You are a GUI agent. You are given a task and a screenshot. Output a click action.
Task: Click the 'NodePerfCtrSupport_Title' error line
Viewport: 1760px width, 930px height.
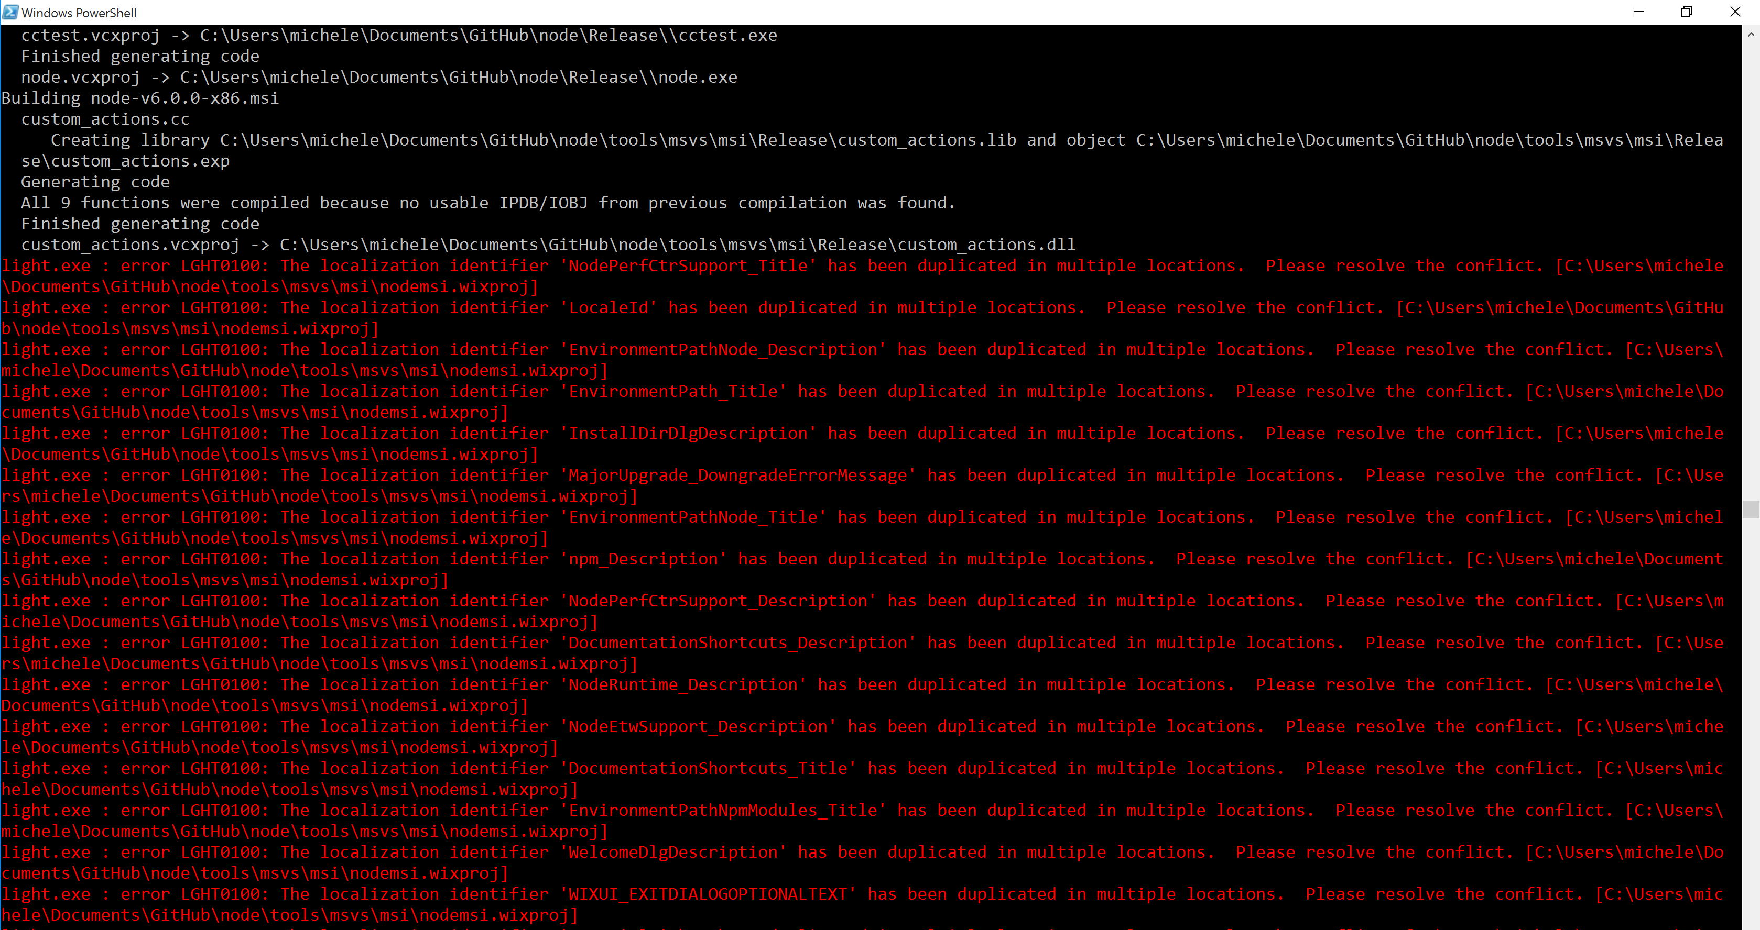pyautogui.click(x=862, y=276)
